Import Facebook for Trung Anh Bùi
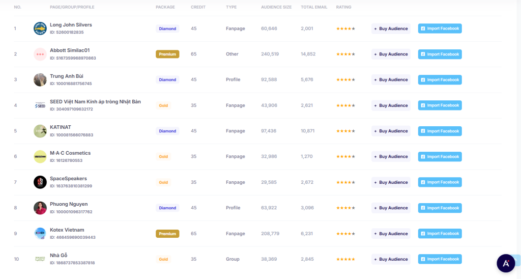The image size is (521, 279). pyautogui.click(x=440, y=80)
